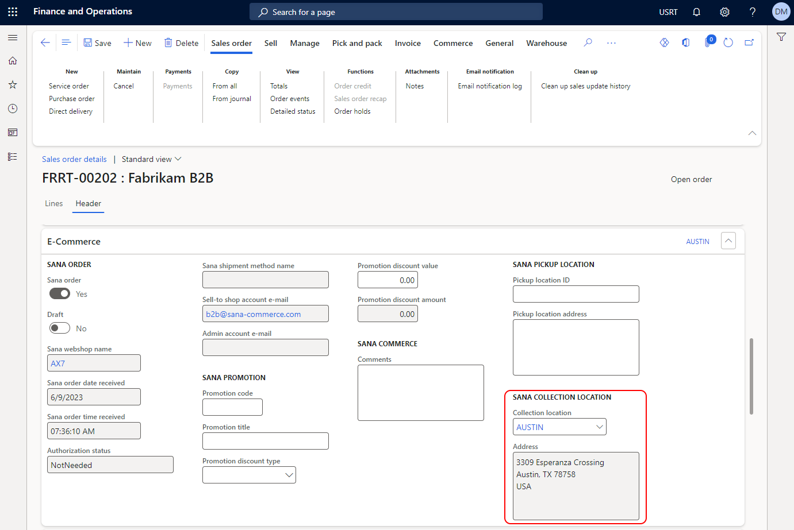The image size is (794, 530).
Task: Open the filter pane funnel icon
Action: click(781, 37)
